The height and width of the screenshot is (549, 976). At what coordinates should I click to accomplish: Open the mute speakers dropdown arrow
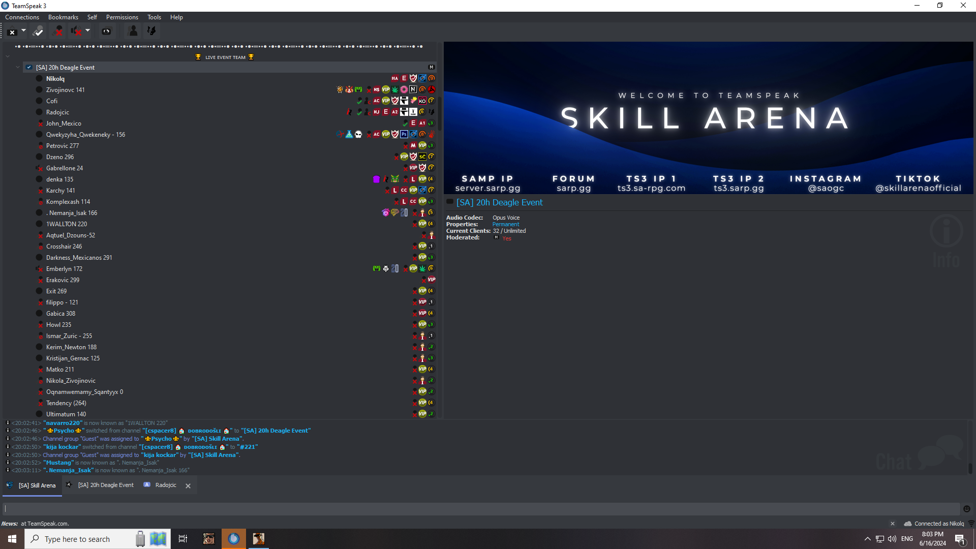[88, 30]
